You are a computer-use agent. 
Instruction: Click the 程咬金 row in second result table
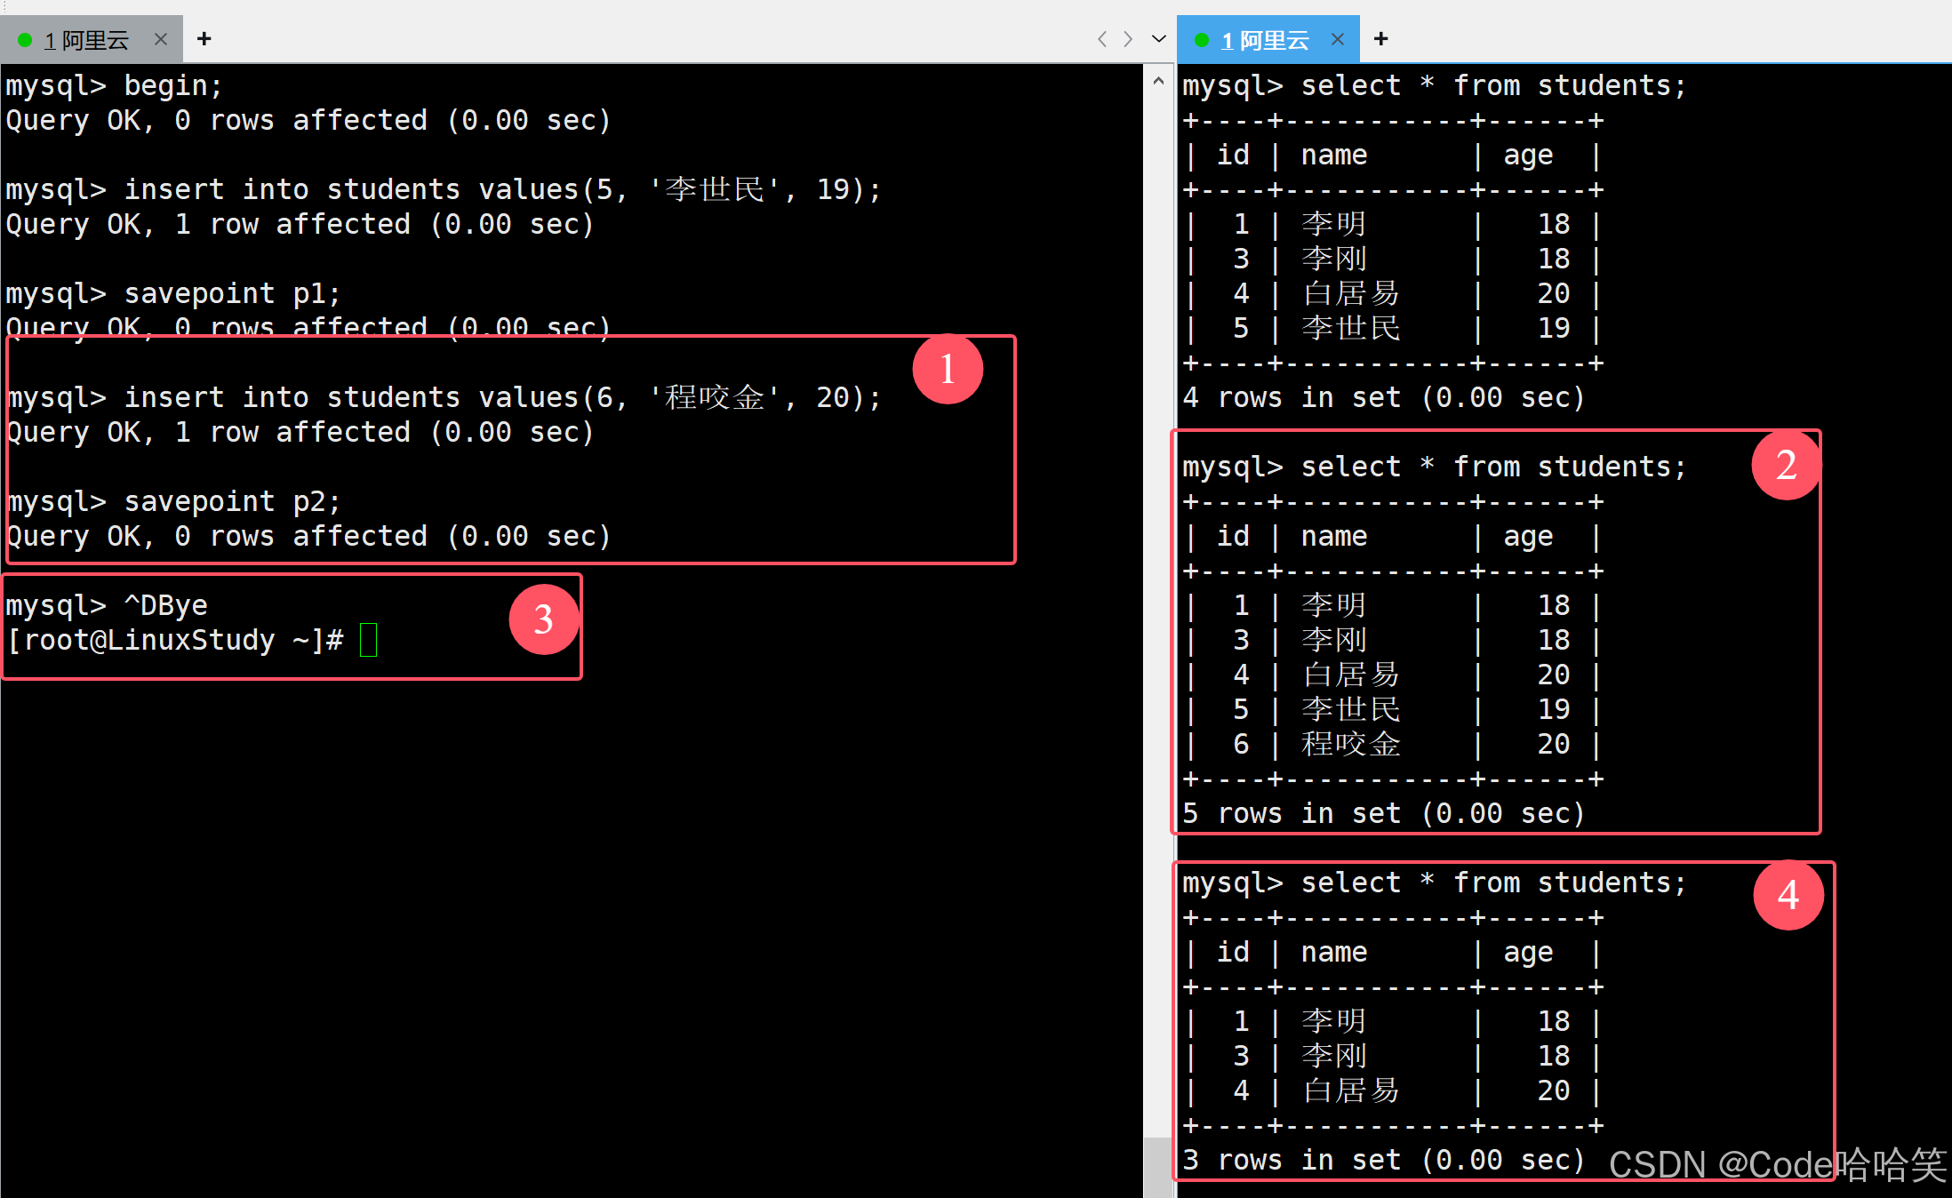click(1393, 745)
